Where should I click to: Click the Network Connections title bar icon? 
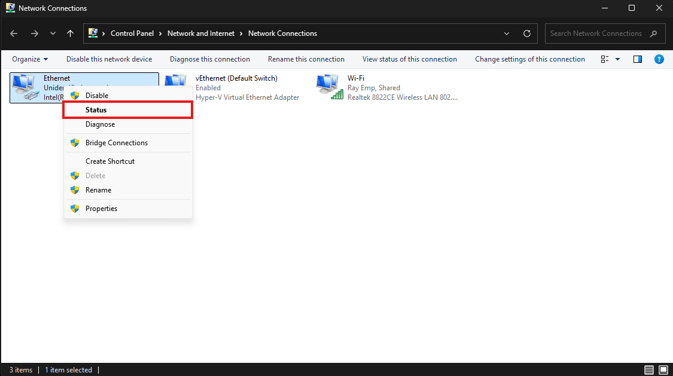[x=10, y=8]
